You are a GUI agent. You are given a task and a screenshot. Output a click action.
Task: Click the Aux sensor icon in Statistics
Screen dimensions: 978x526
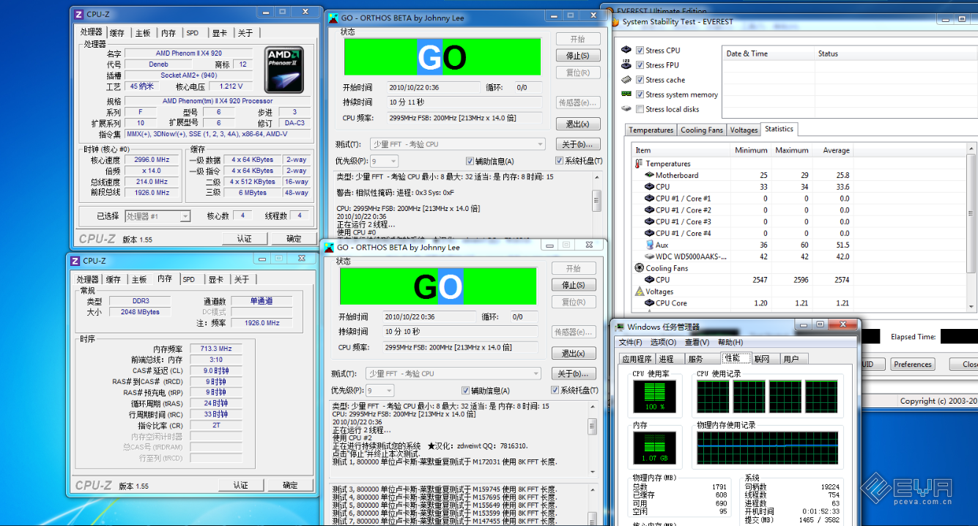(x=649, y=245)
